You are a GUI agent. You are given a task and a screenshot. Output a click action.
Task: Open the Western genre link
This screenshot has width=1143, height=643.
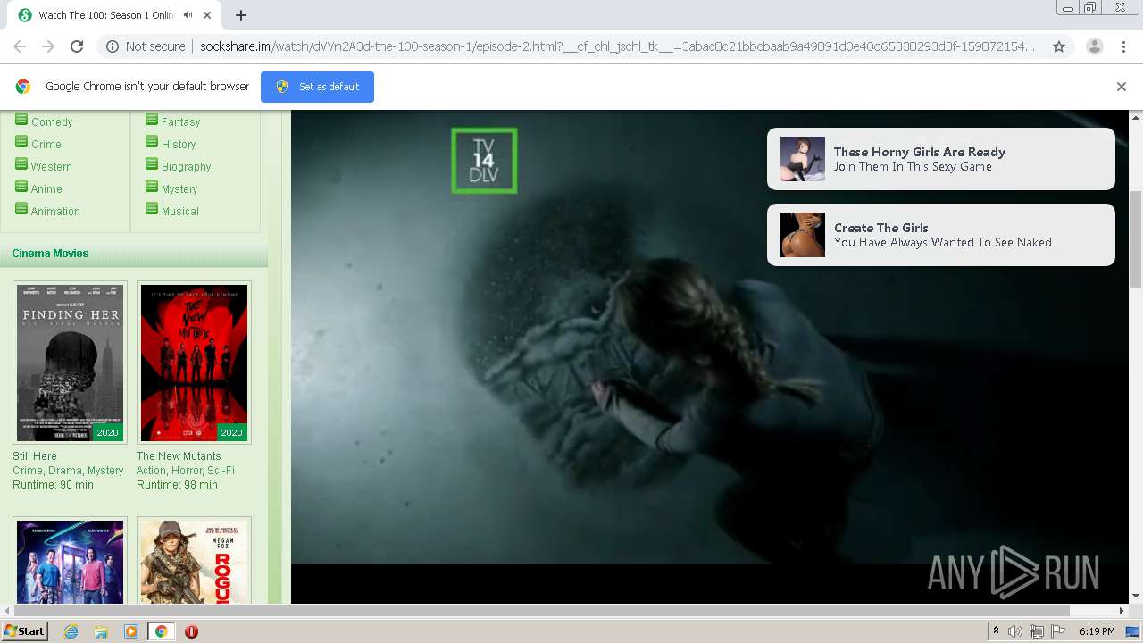click(52, 167)
